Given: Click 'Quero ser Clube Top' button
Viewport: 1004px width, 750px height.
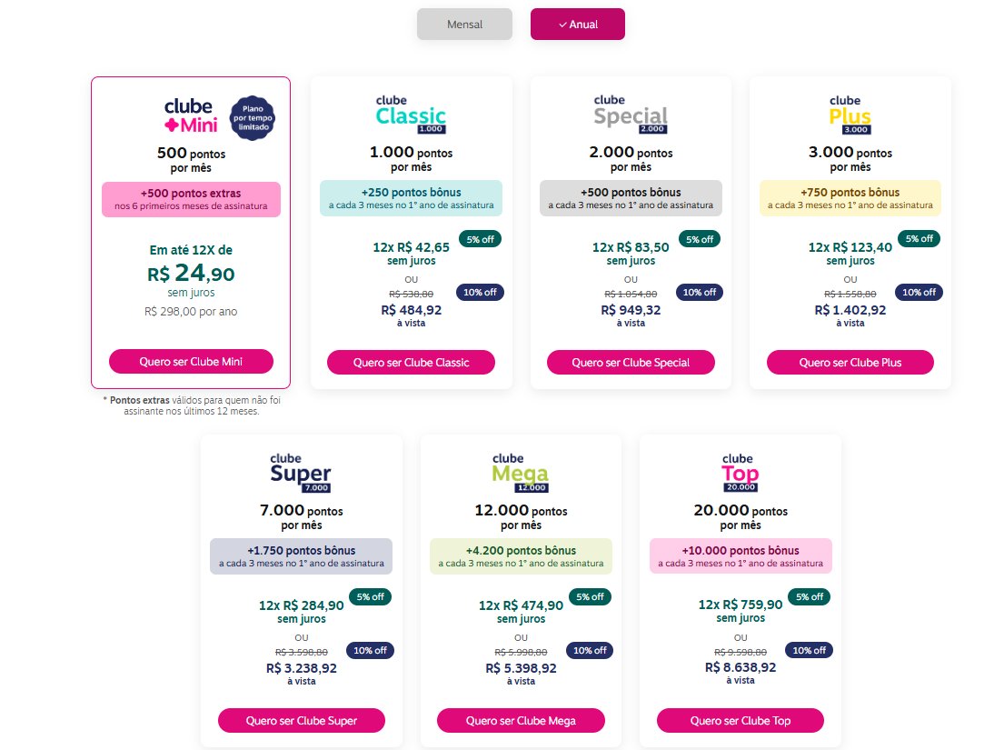Looking at the screenshot, I should tap(741, 721).
